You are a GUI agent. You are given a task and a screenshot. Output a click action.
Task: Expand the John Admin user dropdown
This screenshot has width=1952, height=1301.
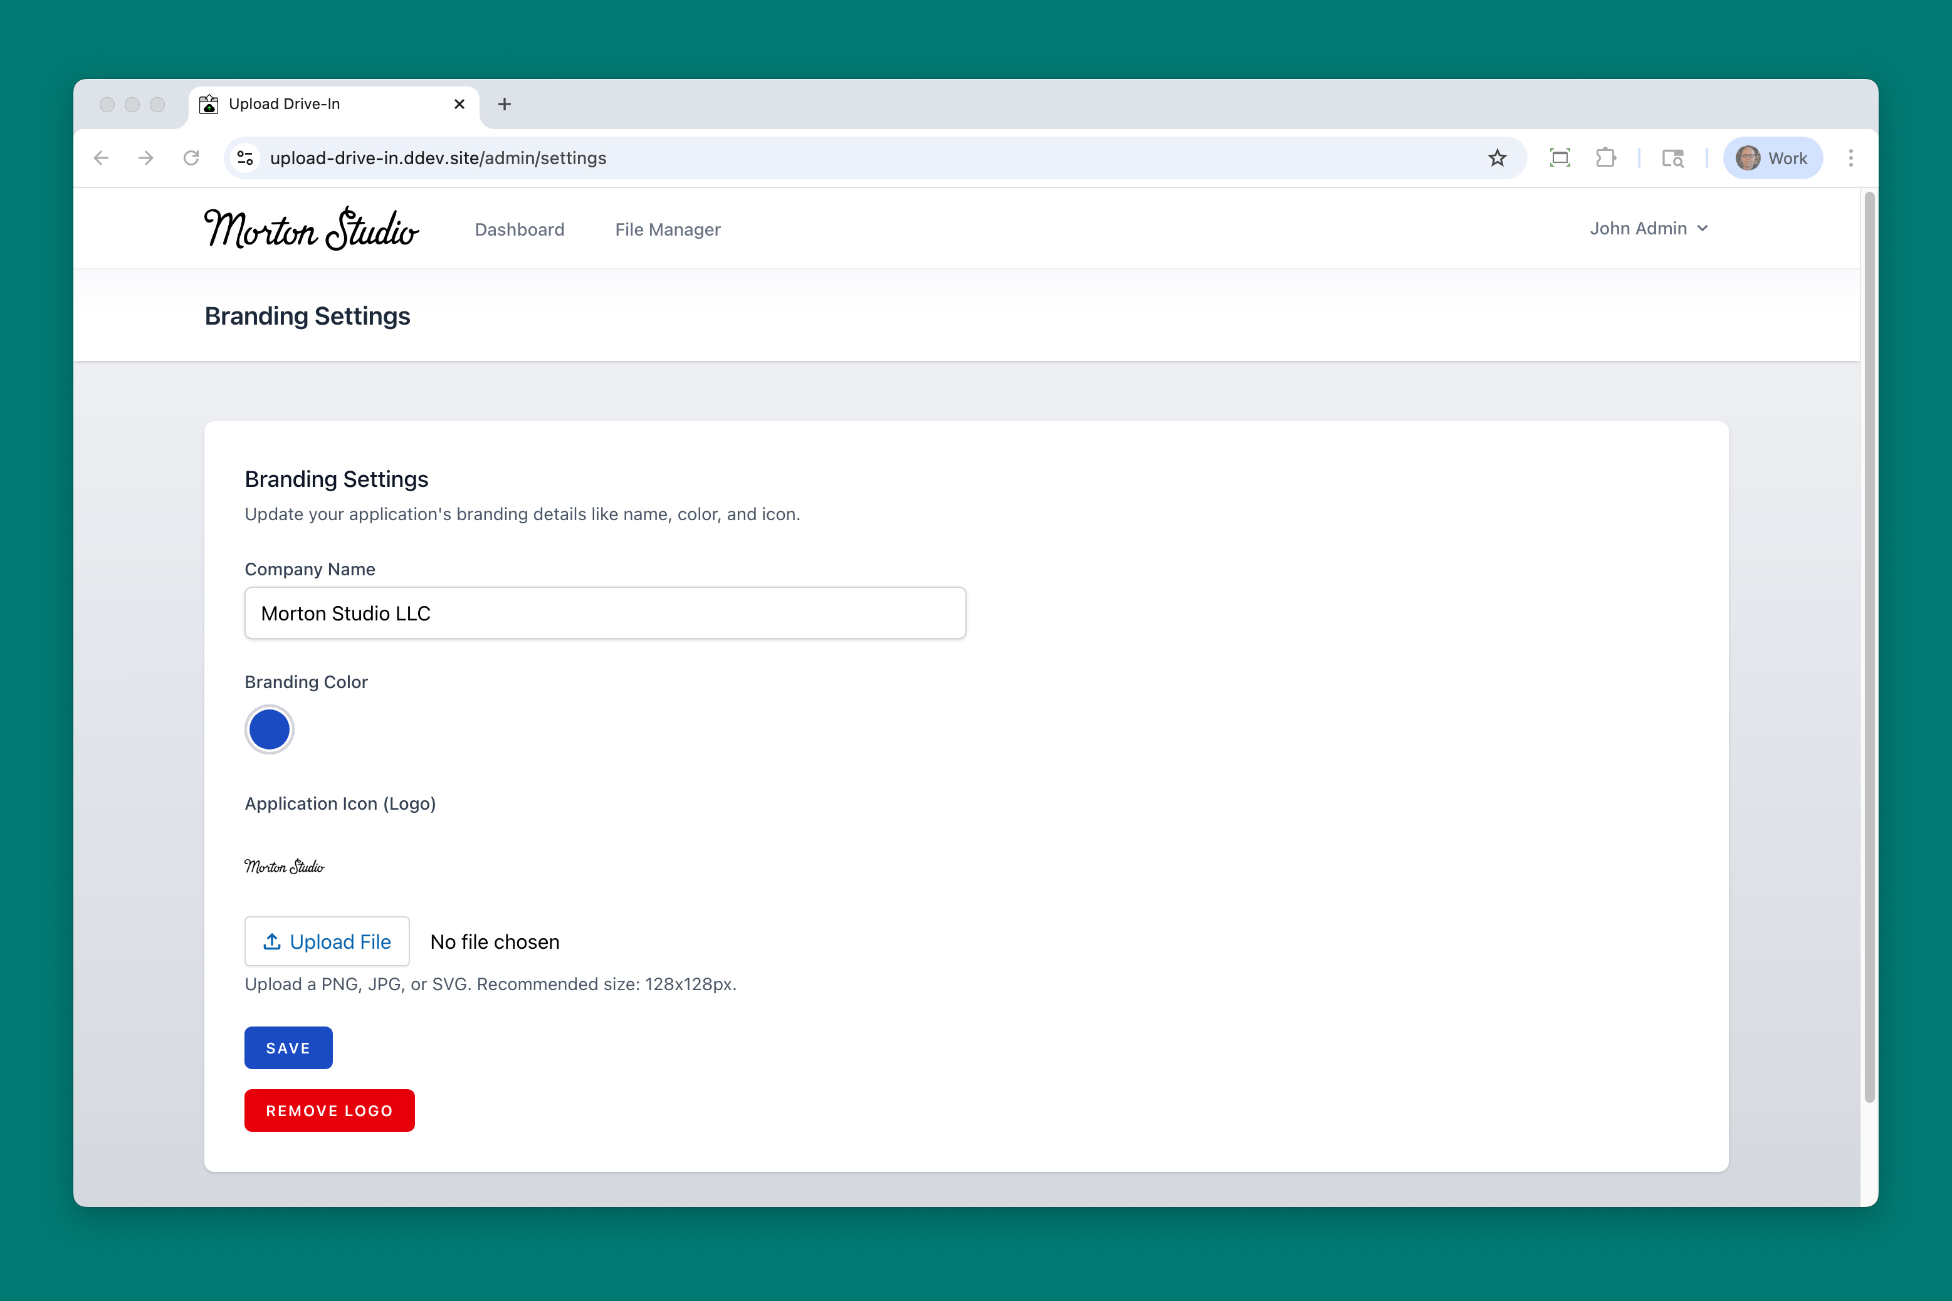1648,228
